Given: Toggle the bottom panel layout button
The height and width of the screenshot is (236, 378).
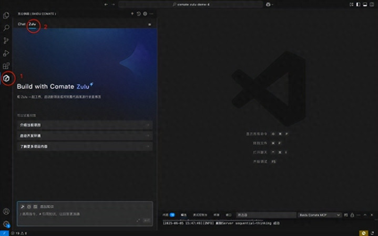Looking at the screenshot, I should coord(365,4).
